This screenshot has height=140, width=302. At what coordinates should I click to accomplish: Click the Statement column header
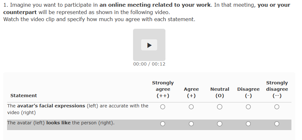23,96
